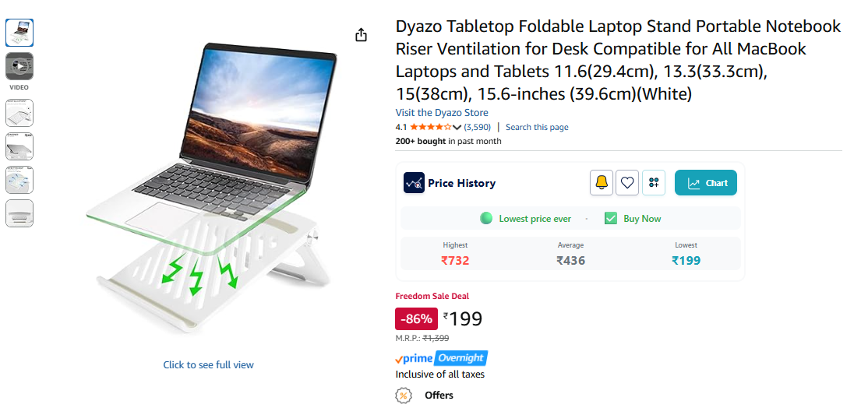
Task: Visit the Dyazo Store link
Action: click(x=442, y=112)
